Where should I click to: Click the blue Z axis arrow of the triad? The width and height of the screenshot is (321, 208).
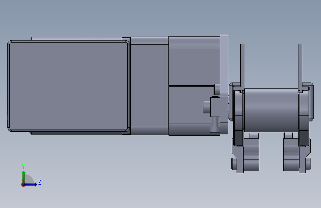[31, 184]
